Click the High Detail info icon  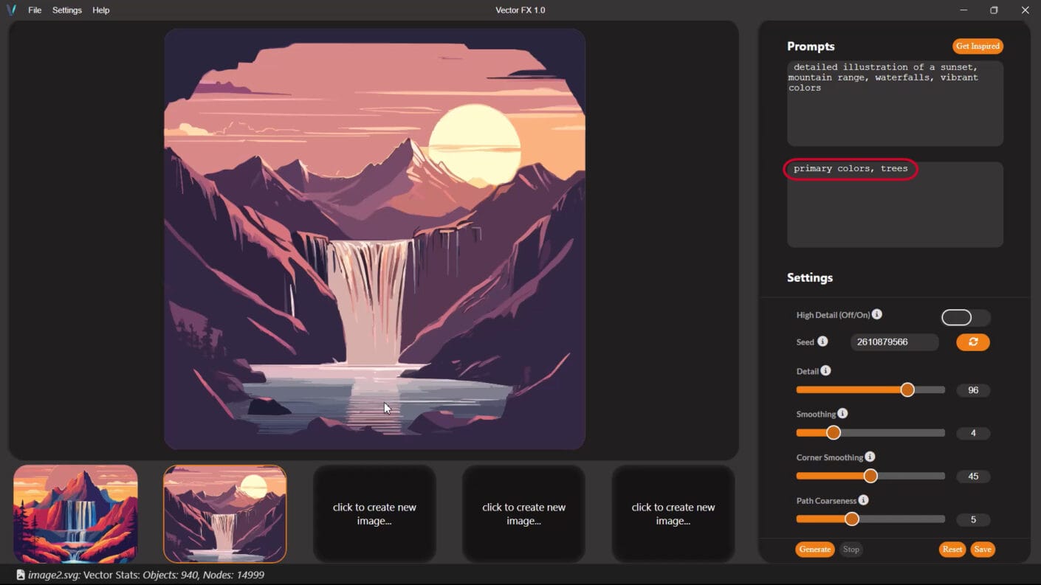pyautogui.click(x=876, y=314)
